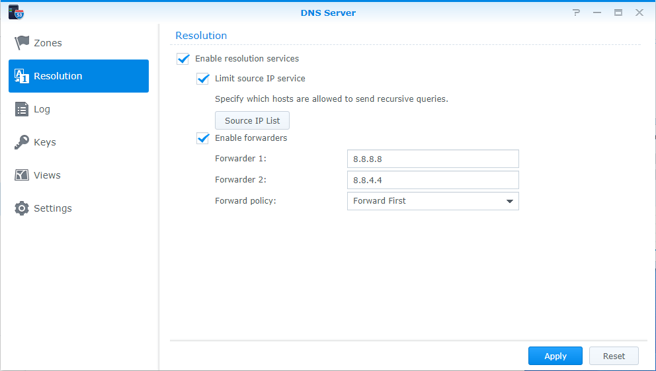Switch to the Keys section label
Screen dimensions: 656x371
[x=45, y=142]
